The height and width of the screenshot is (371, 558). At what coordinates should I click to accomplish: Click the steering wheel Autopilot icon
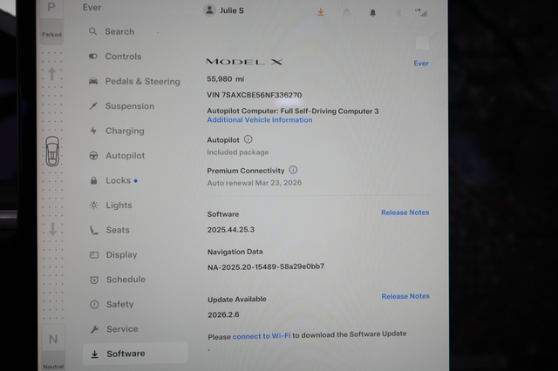coord(93,156)
